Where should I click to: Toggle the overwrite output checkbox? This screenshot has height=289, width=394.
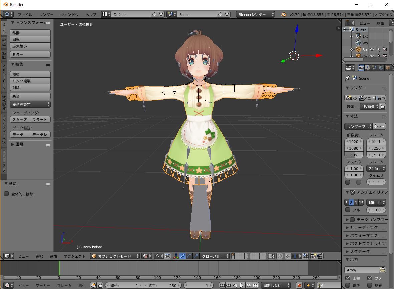(348, 278)
